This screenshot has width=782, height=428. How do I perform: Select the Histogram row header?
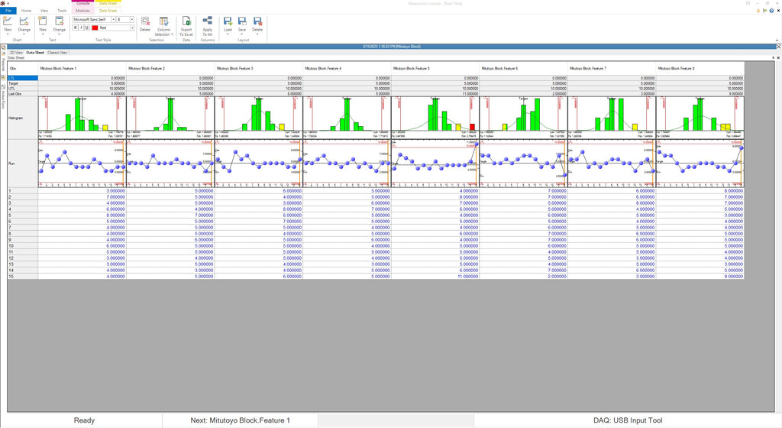coord(22,118)
